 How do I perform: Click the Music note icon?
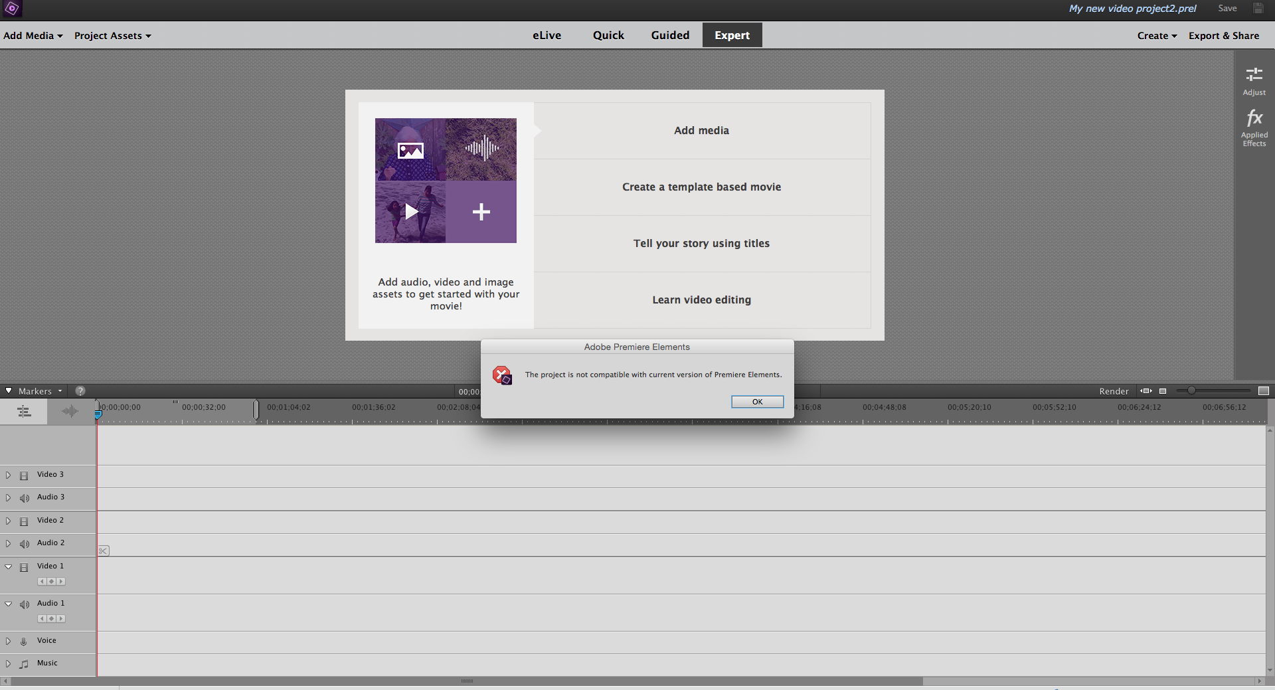coord(24,664)
